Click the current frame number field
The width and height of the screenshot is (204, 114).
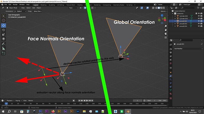[137, 100]
